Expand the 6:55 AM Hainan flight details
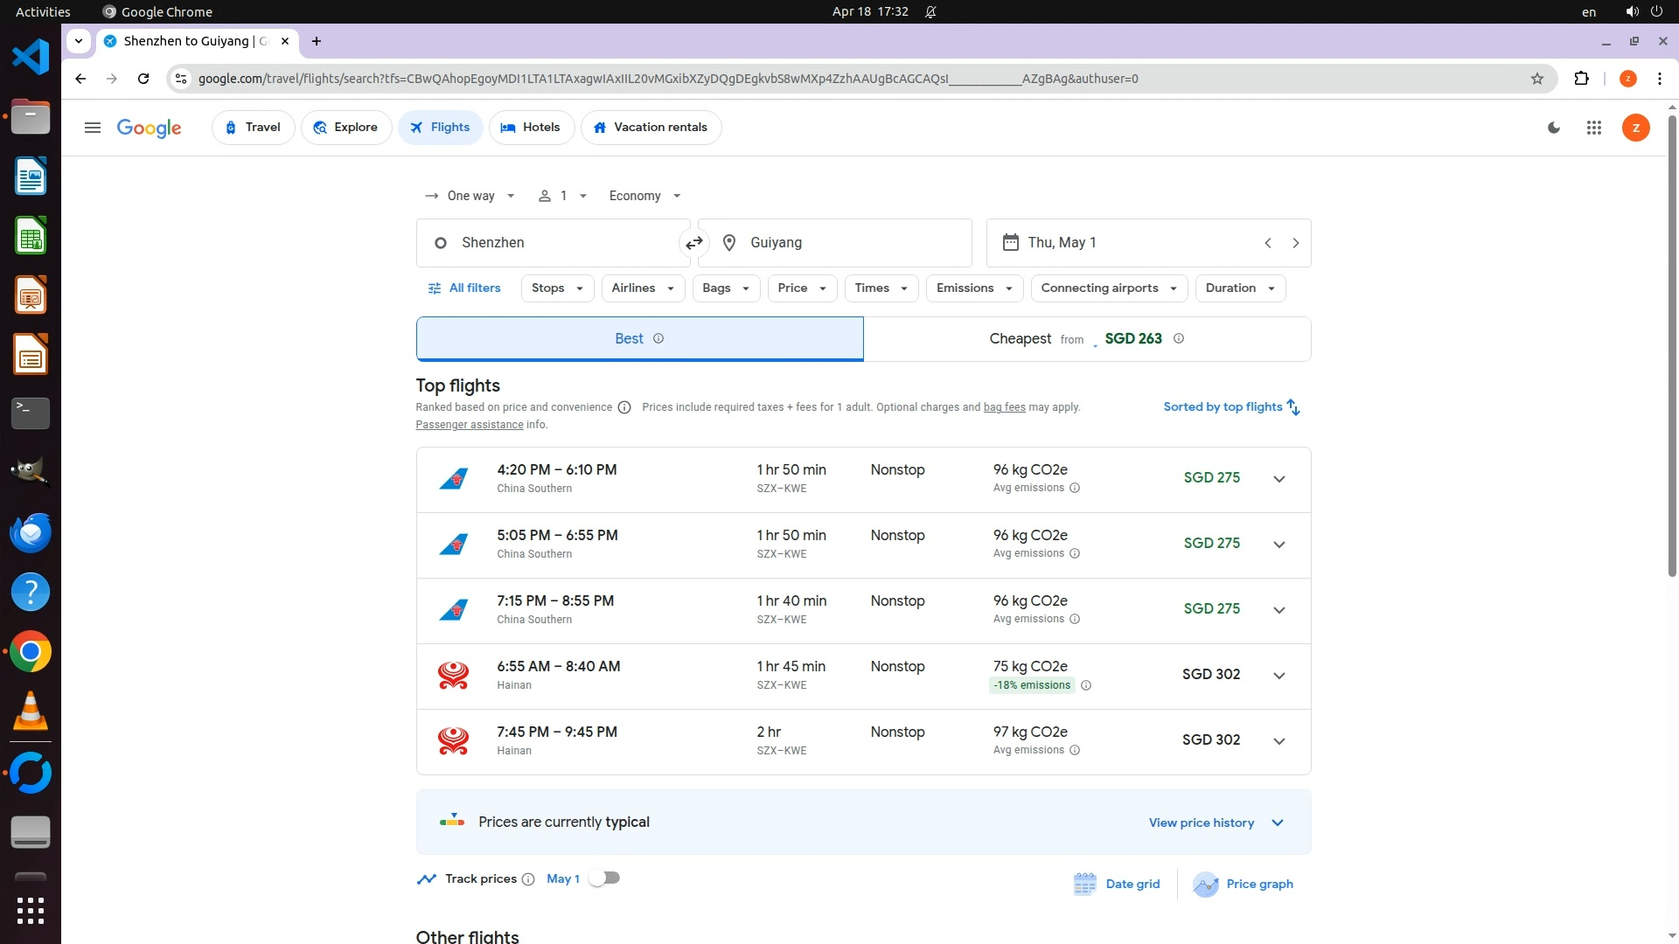Image resolution: width=1679 pixels, height=944 pixels. pyautogui.click(x=1278, y=676)
